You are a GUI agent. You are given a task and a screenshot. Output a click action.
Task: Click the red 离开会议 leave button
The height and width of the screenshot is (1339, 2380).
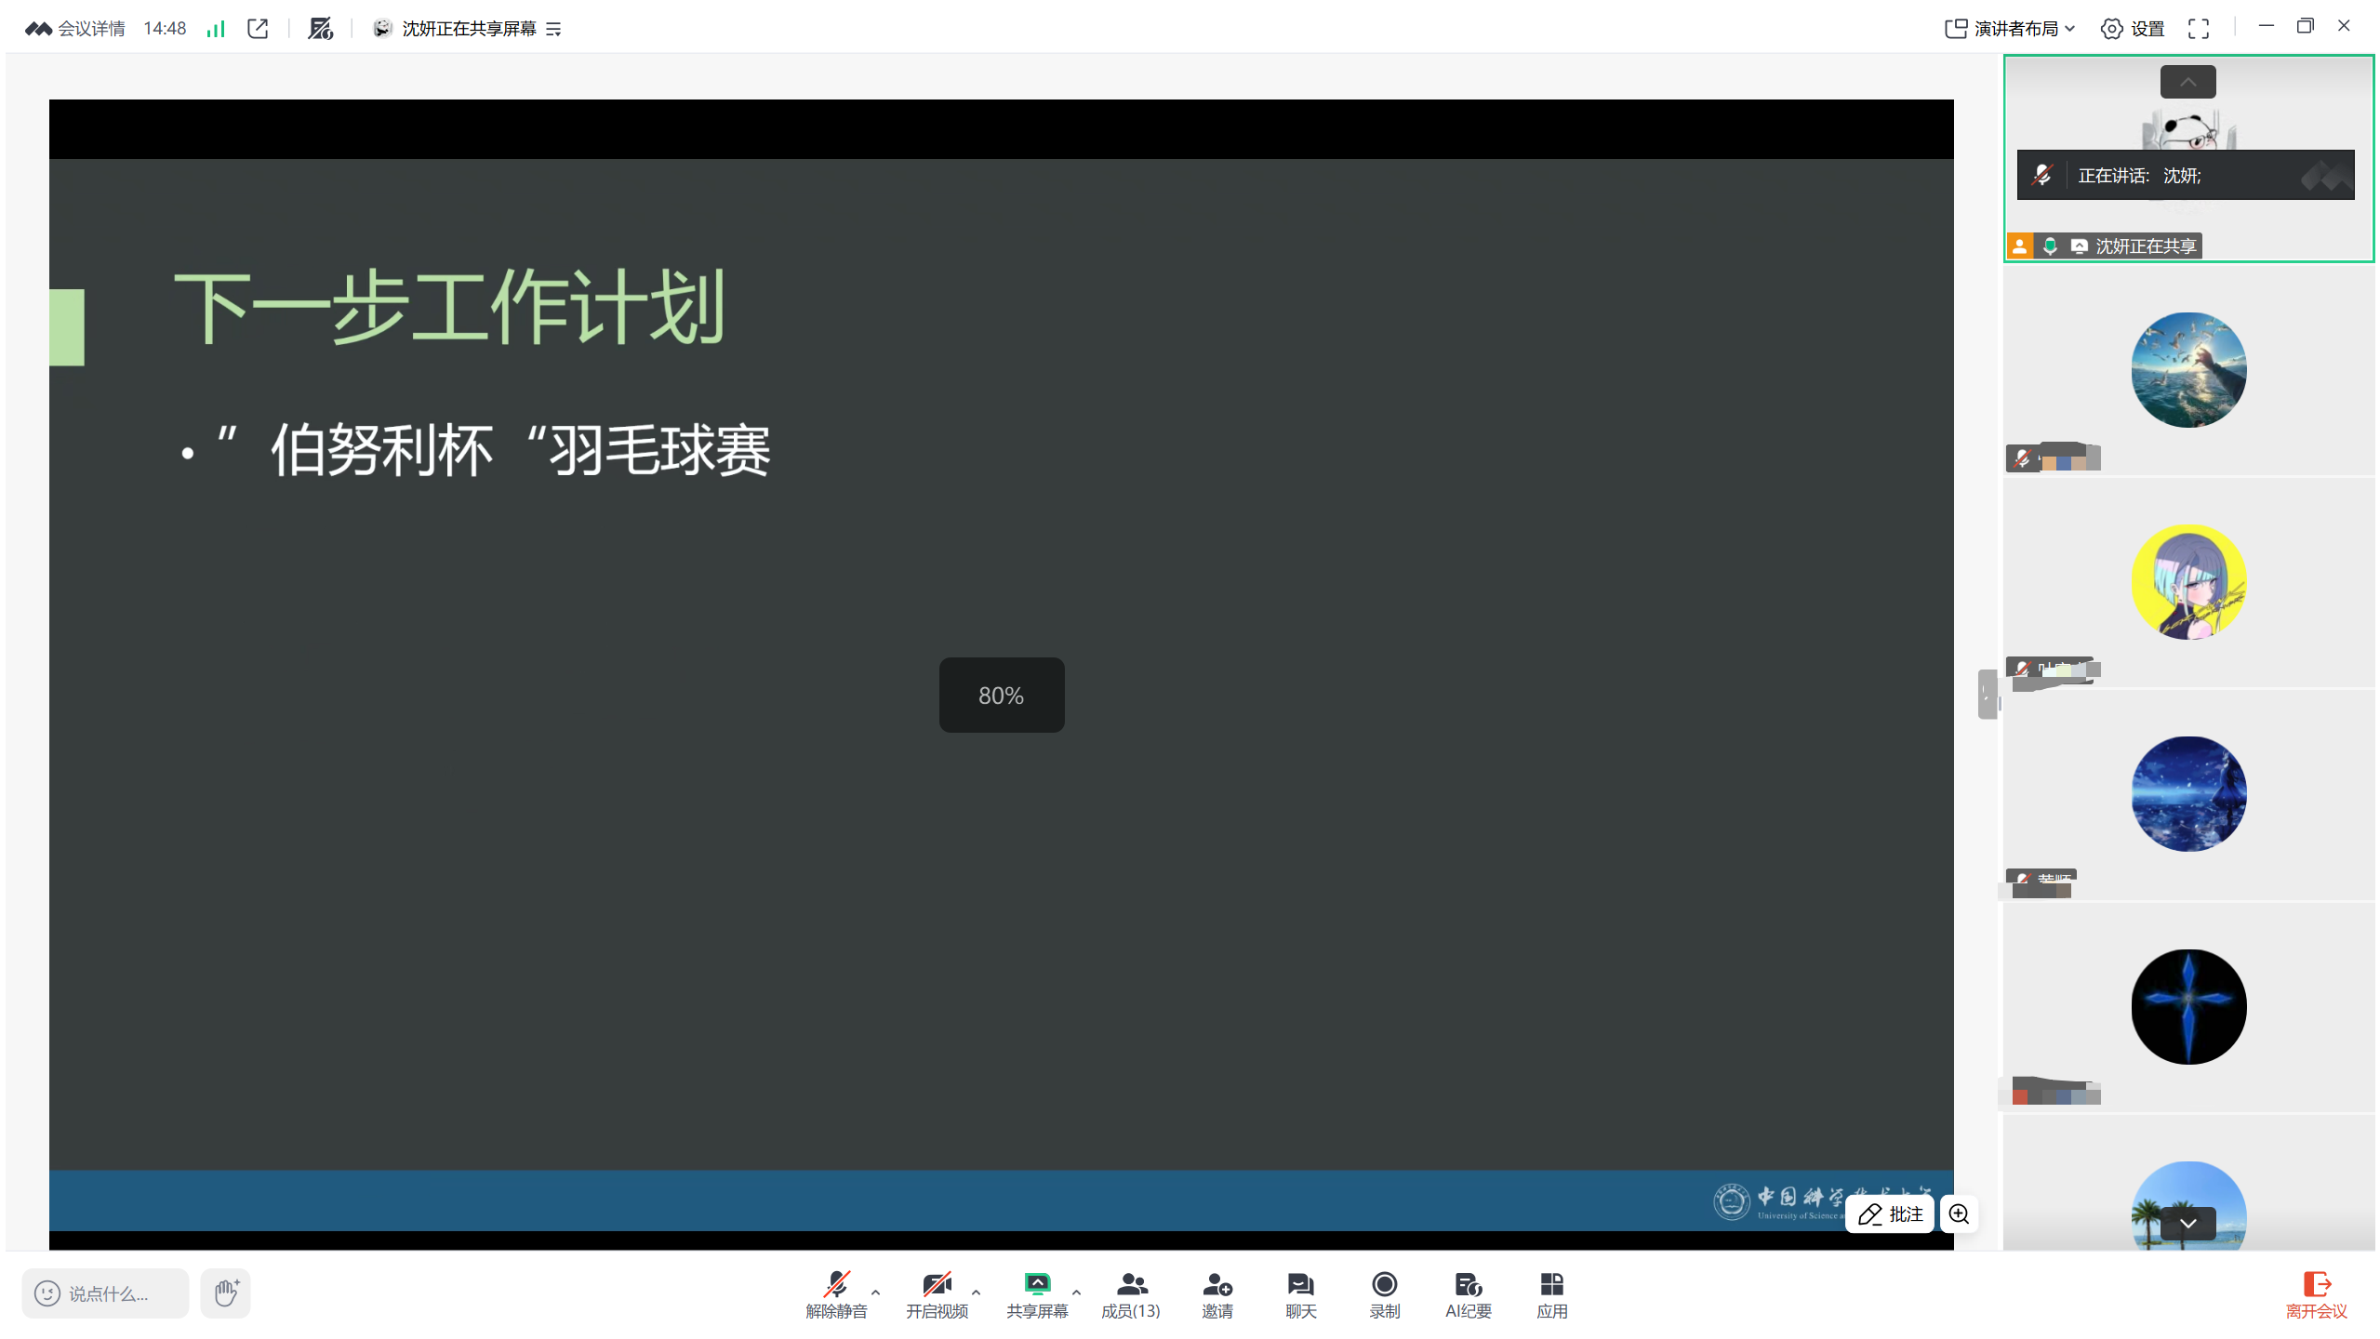click(2316, 1294)
